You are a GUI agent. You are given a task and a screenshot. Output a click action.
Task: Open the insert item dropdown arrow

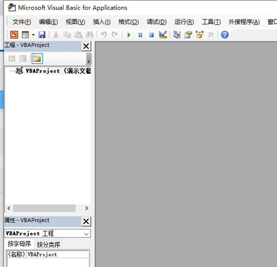pyautogui.click(x=33, y=35)
